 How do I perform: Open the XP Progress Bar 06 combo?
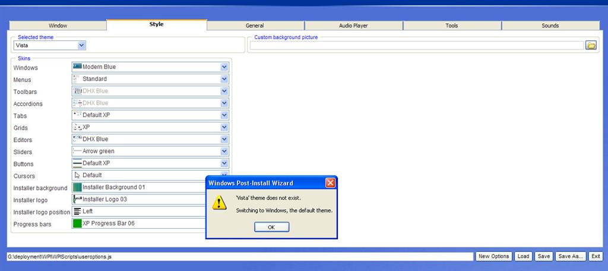tap(140, 223)
